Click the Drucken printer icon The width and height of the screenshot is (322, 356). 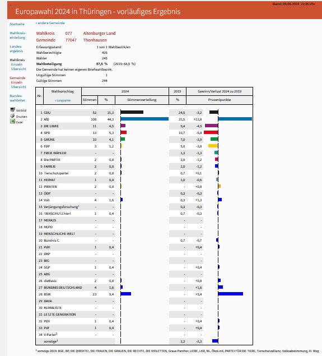coord(12,115)
